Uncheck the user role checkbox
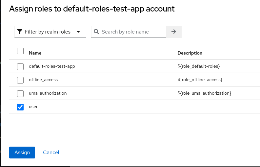 20,107
